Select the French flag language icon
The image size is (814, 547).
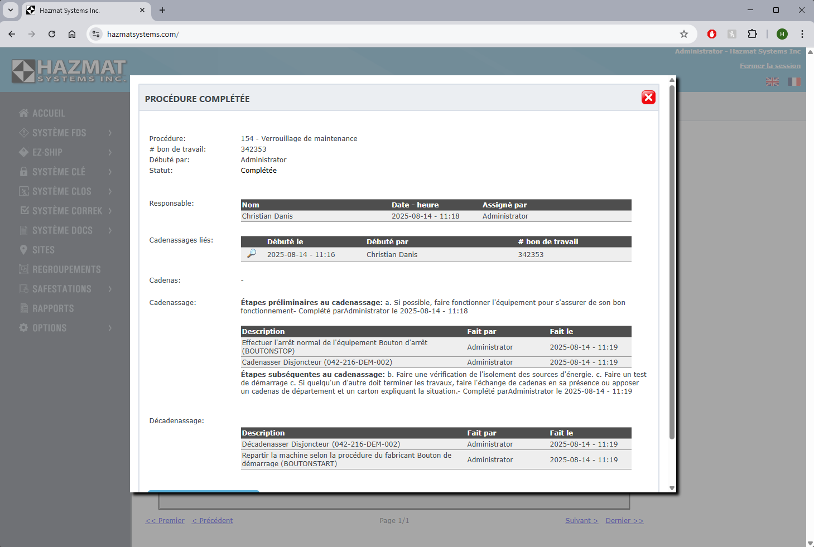794,82
